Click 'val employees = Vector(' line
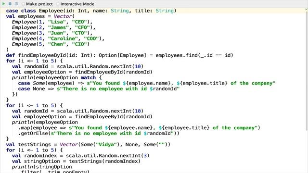This screenshot has width=308, height=173. pyautogui.click(x=40, y=16)
